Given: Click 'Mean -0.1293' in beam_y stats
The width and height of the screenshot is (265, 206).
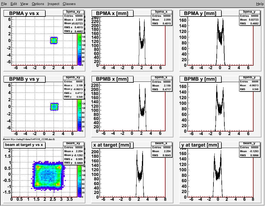Looking at the screenshot, I should click(x=250, y=151).
